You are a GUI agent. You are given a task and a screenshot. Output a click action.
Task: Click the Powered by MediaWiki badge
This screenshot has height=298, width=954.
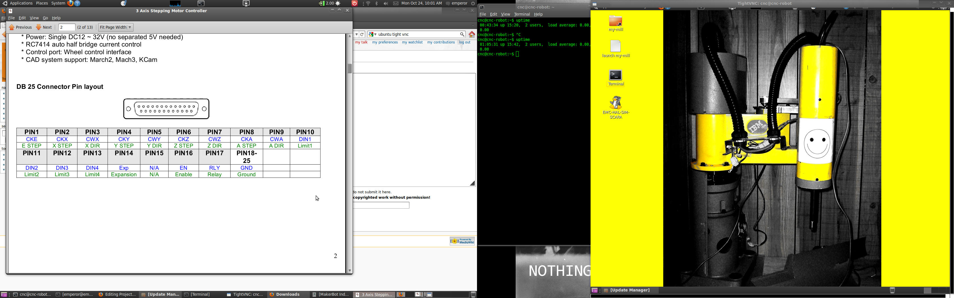[x=462, y=241]
